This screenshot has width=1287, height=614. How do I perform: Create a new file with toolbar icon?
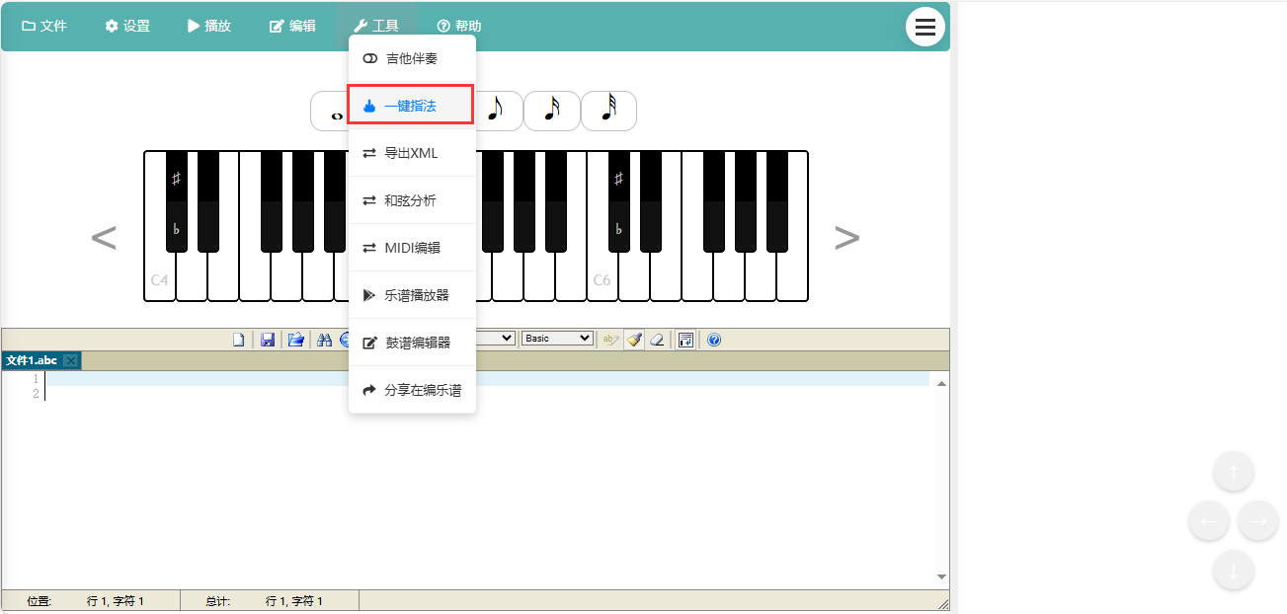pyautogui.click(x=238, y=340)
